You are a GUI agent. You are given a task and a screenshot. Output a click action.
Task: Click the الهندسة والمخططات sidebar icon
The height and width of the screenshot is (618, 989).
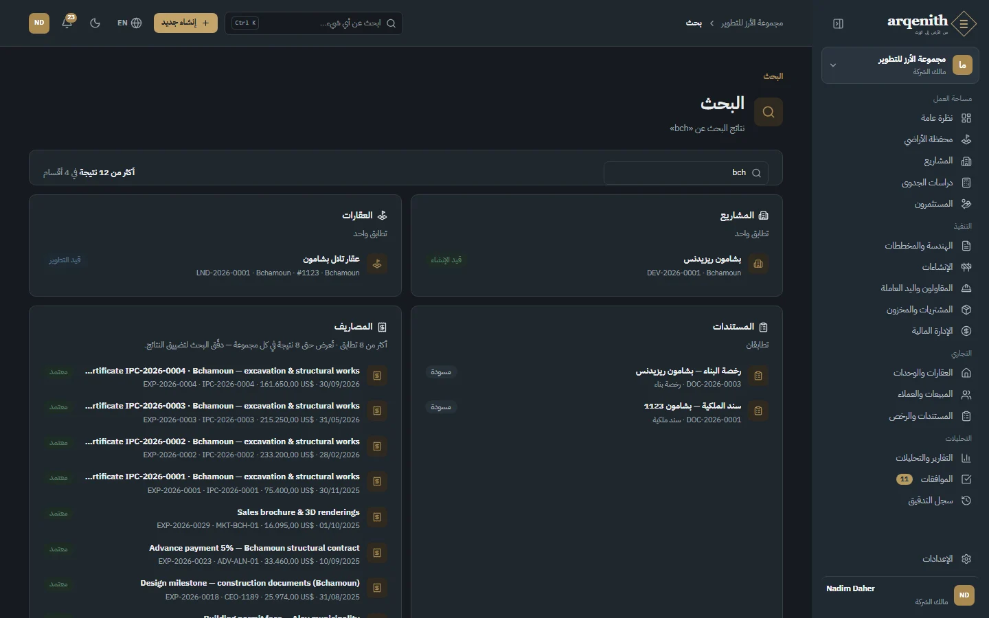tap(966, 246)
